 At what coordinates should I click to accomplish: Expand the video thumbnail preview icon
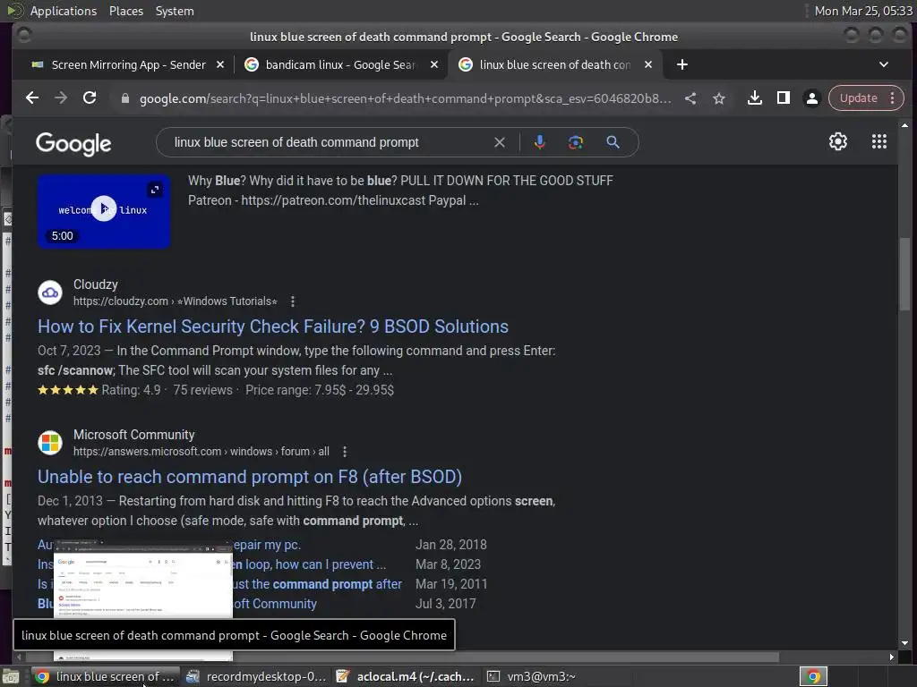pos(154,190)
